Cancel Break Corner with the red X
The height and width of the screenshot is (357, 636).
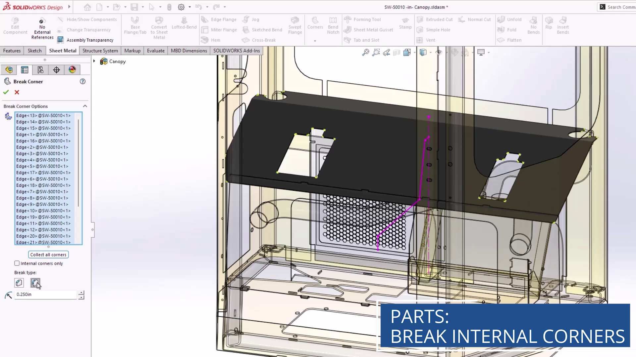[17, 92]
